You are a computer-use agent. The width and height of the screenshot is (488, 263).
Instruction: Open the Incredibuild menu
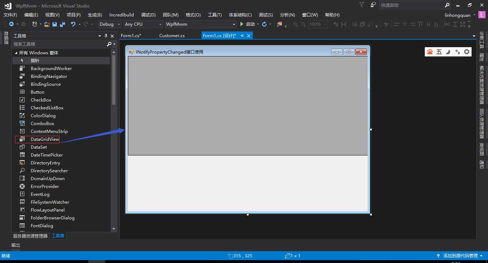121,15
